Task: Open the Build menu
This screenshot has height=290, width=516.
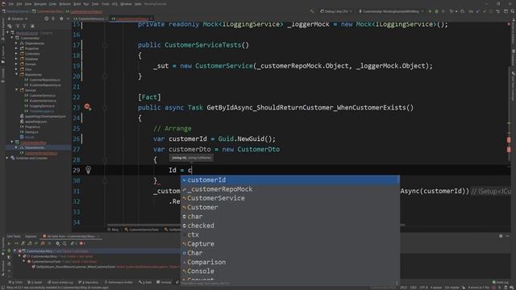Action: (x=77, y=4)
